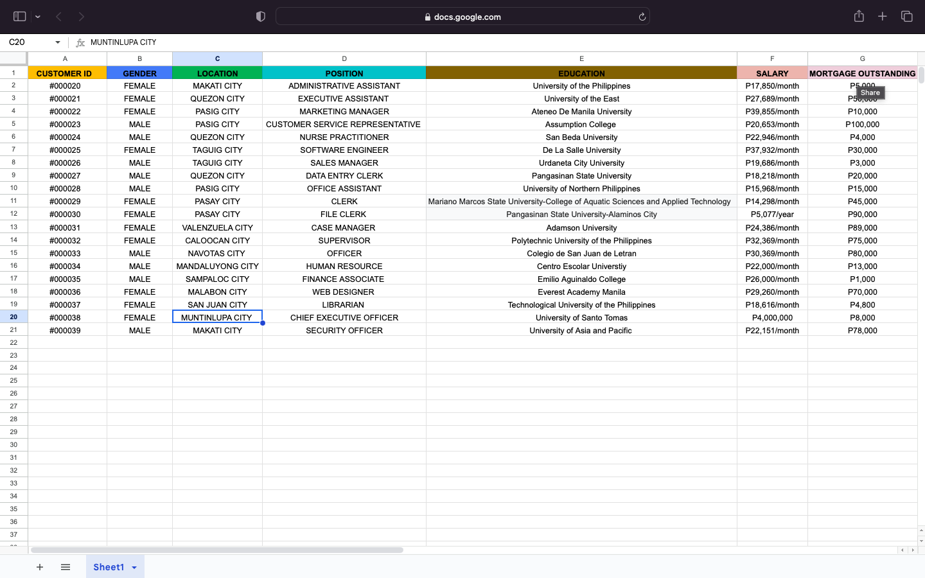Viewport: 925px width, 578px height.
Task: Go back with the Safari back arrow
Action: pos(58,17)
